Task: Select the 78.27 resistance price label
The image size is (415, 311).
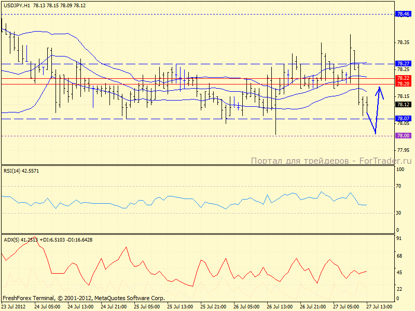Action: (x=403, y=63)
